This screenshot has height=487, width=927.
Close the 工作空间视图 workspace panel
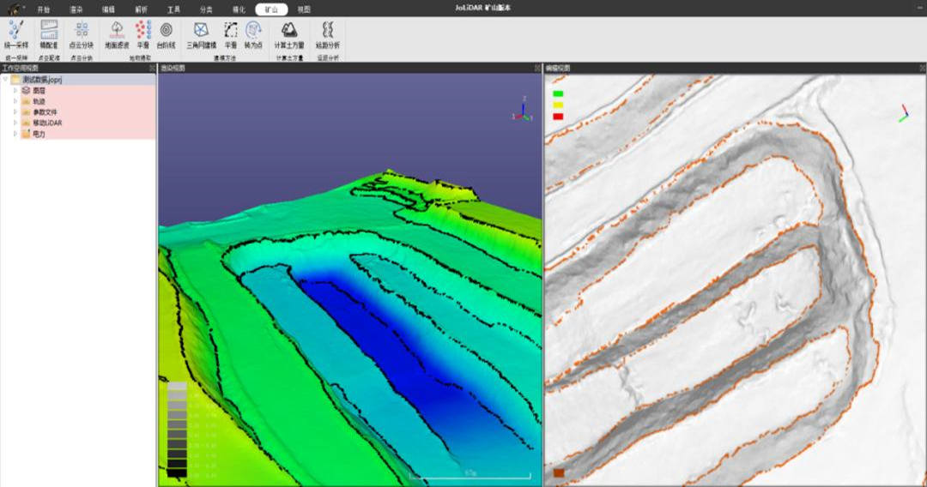click(x=152, y=68)
